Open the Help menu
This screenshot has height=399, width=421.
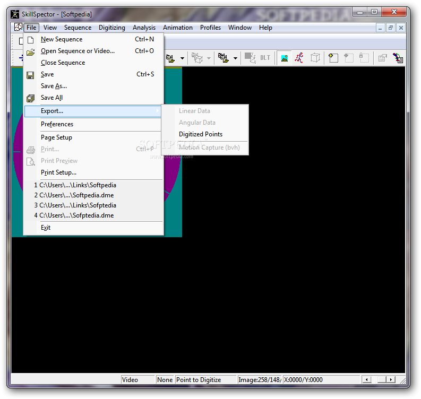(265, 28)
